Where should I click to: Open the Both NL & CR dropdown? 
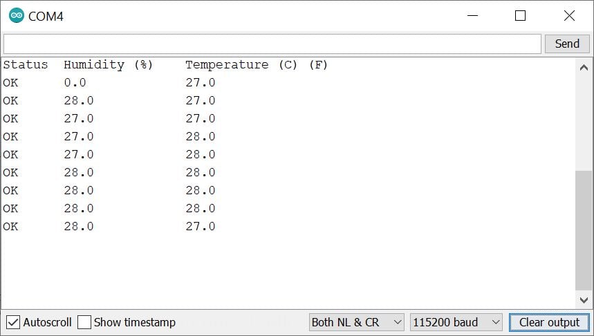click(x=356, y=322)
